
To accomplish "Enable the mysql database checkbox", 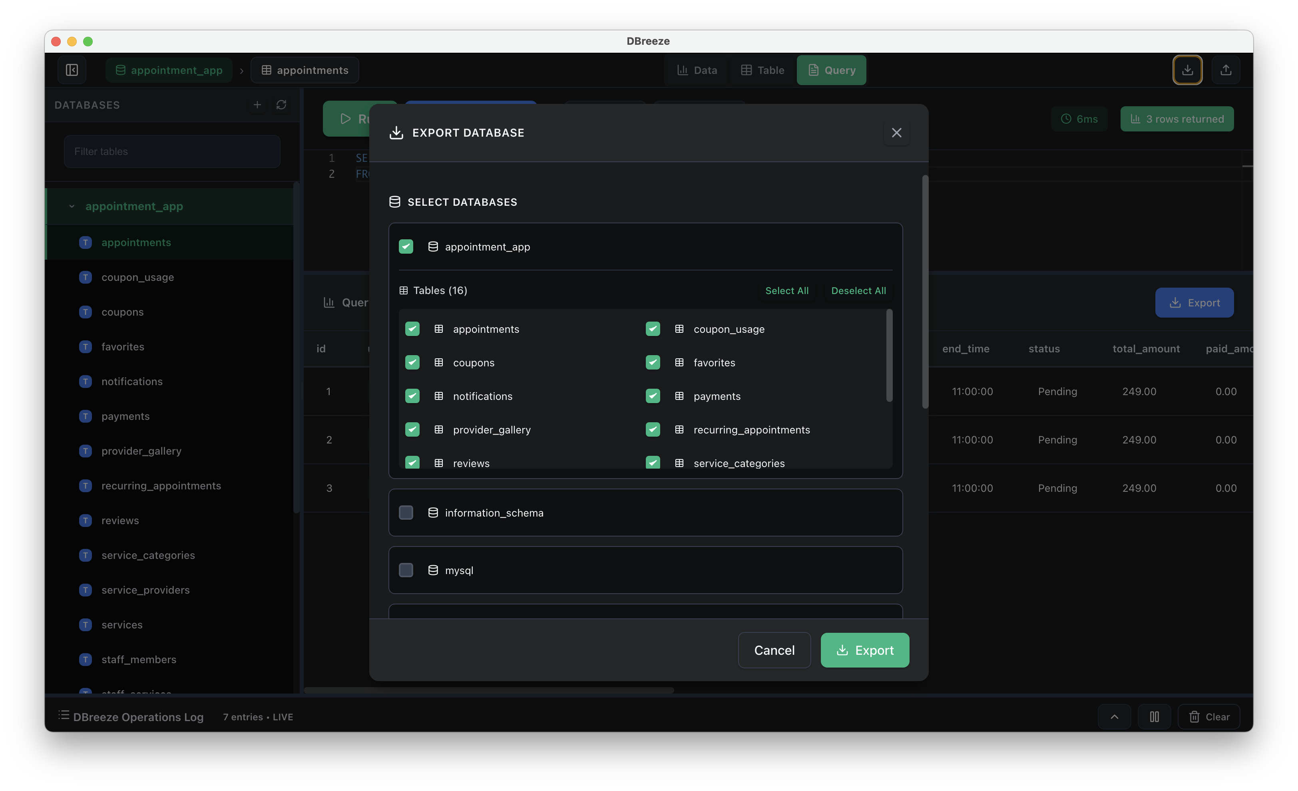I will (x=406, y=570).
